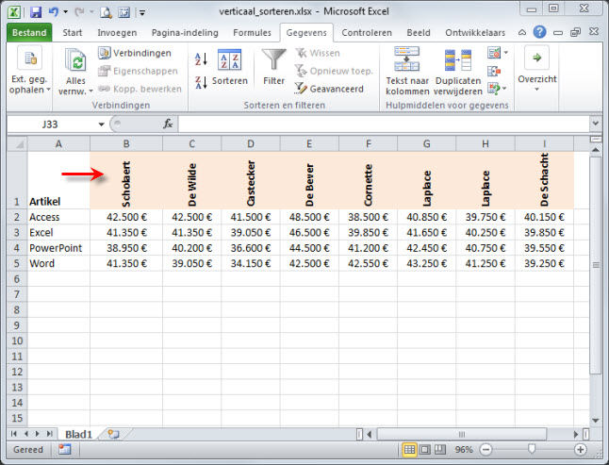
Task: Click the Verbindingen button
Action: 135,53
